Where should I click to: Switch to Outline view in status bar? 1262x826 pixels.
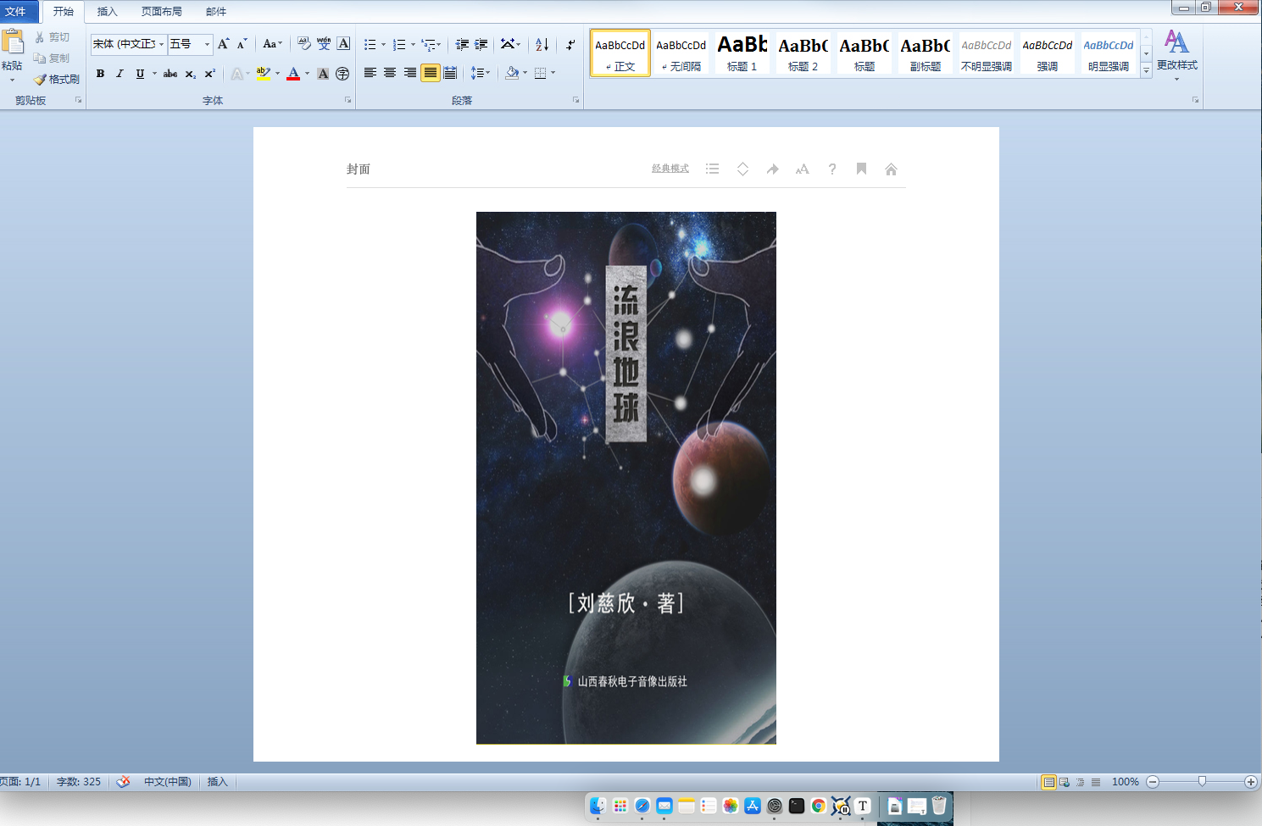coord(1080,782)
